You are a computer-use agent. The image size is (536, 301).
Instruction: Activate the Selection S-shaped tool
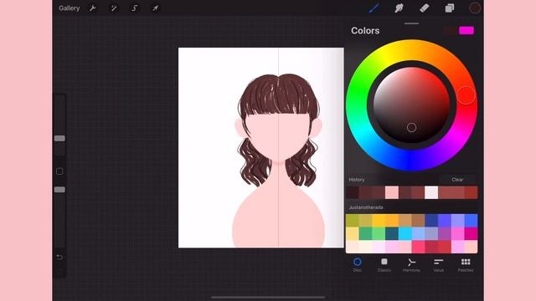pos(134,8)
